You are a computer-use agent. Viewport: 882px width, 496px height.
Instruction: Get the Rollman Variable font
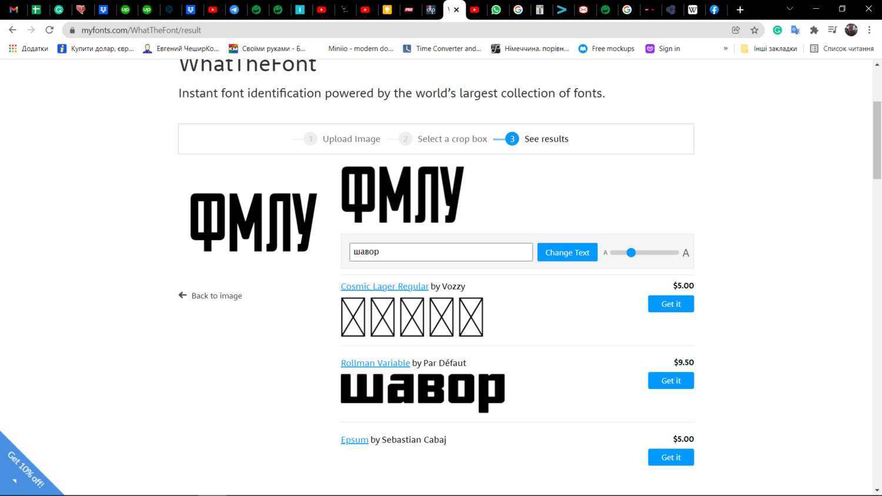point(671,381)
